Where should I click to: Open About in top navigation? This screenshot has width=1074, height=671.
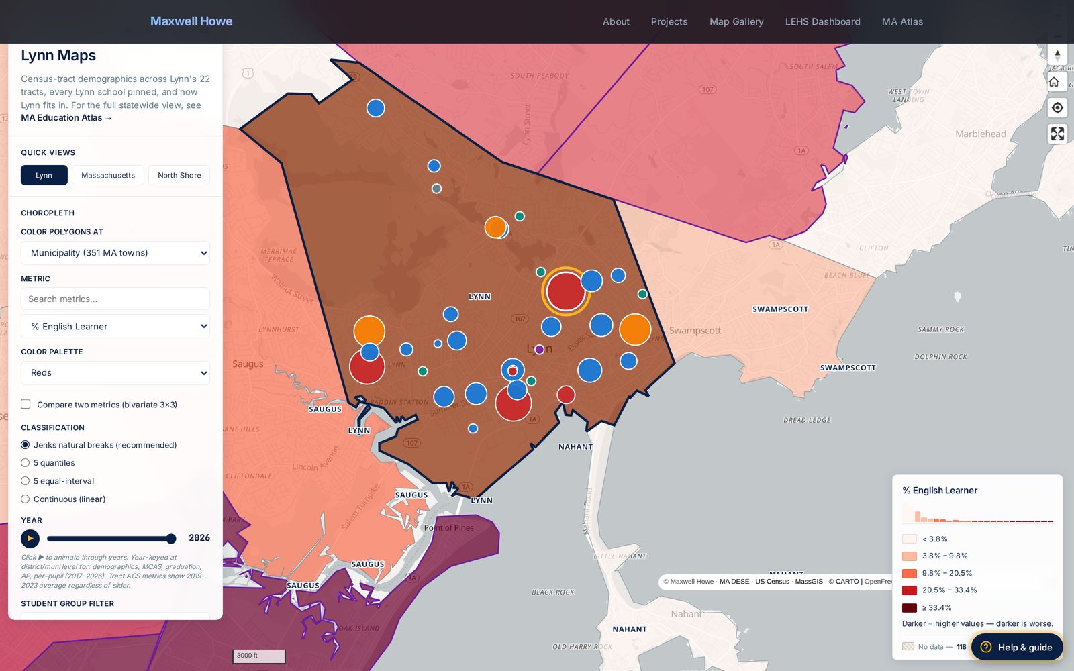point(616,21)
